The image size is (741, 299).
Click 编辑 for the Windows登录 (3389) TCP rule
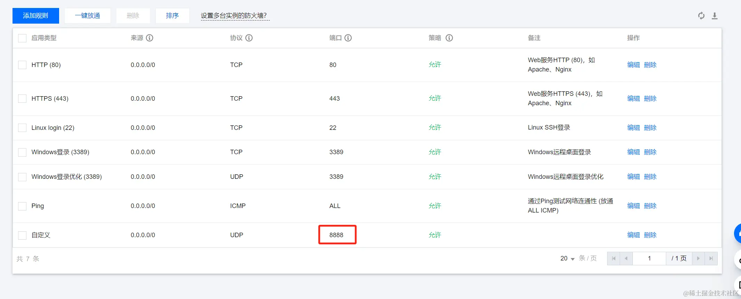pos(634,152)
